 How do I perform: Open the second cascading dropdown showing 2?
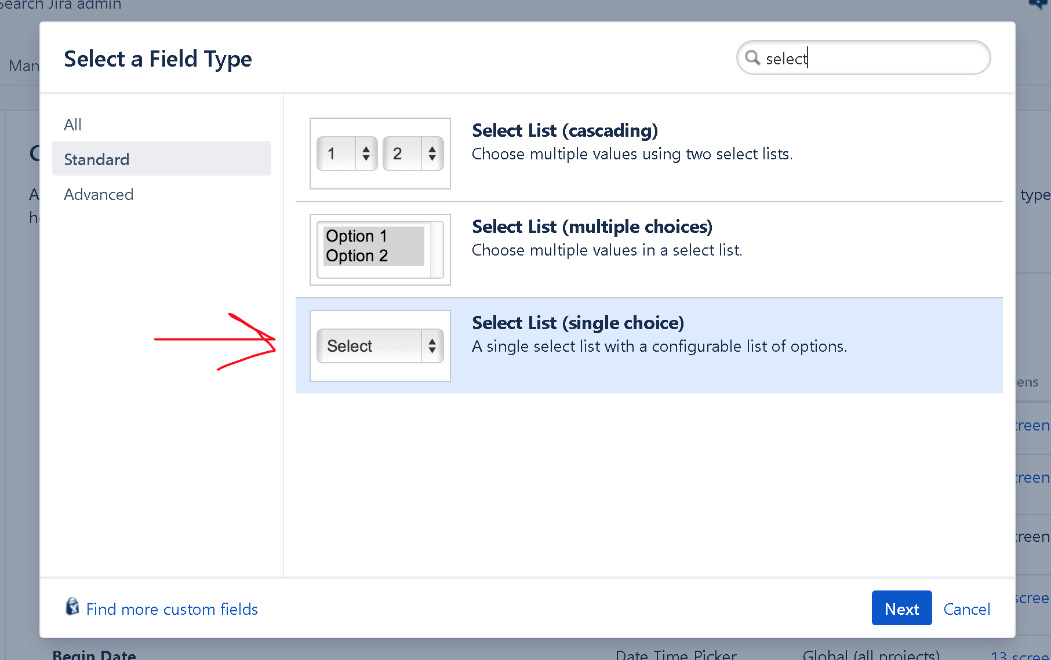coord(413,154)
